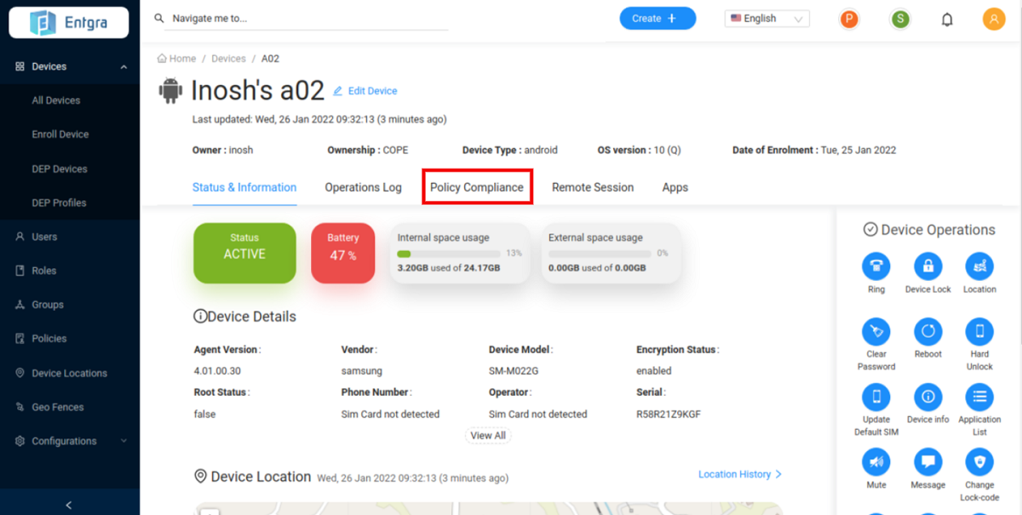Mute the device with Mute icon
The width and height of the screenshot is (1022, 515).
876,462
